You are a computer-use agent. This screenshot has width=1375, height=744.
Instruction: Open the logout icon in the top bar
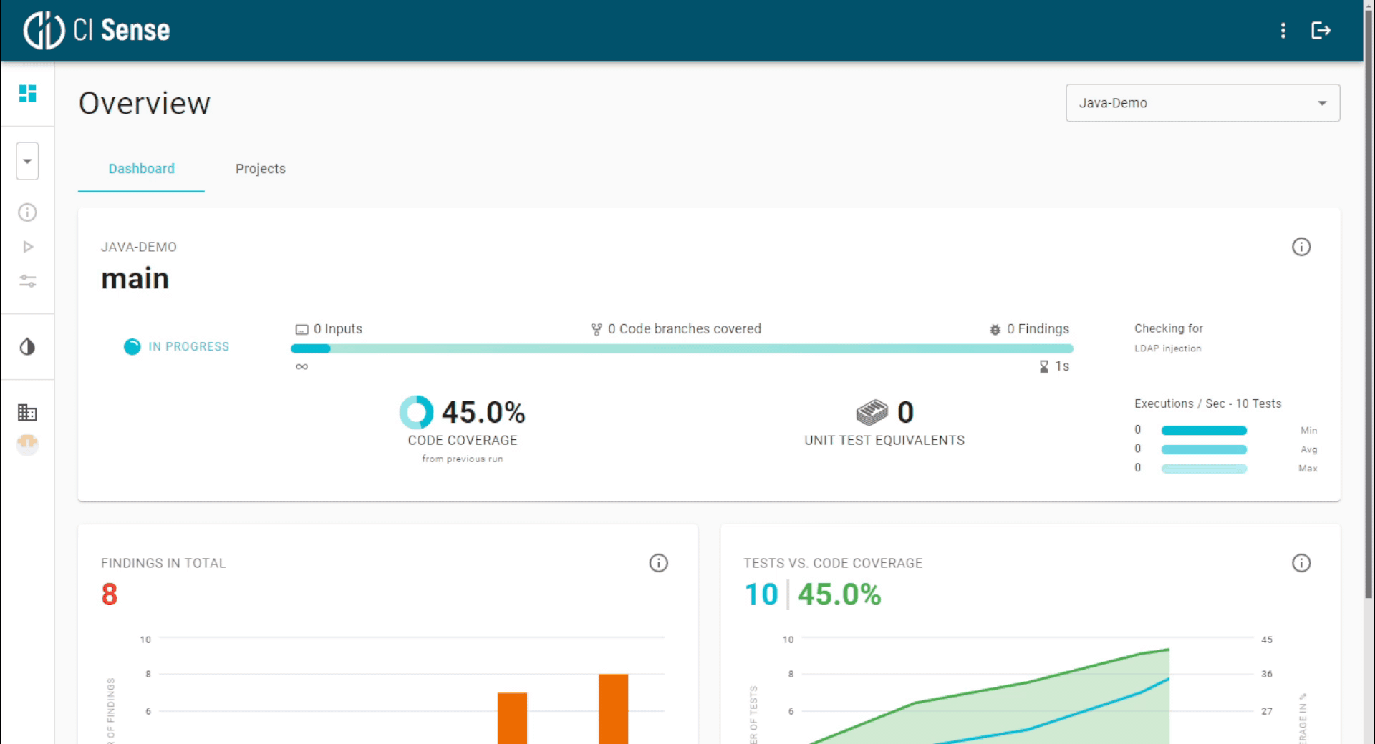click(1321, 31)
